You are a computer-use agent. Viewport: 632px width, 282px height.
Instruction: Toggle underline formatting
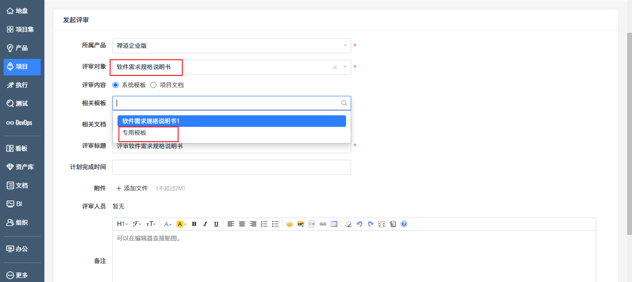(216, 224)
